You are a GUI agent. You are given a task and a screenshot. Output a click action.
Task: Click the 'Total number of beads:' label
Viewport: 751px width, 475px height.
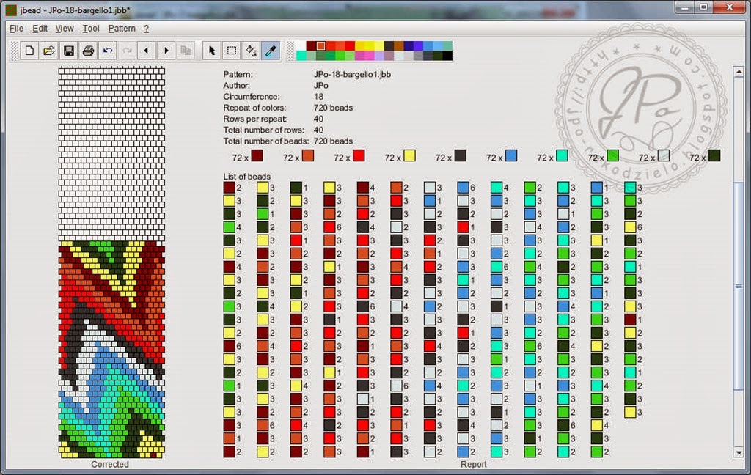click(266, 141)
